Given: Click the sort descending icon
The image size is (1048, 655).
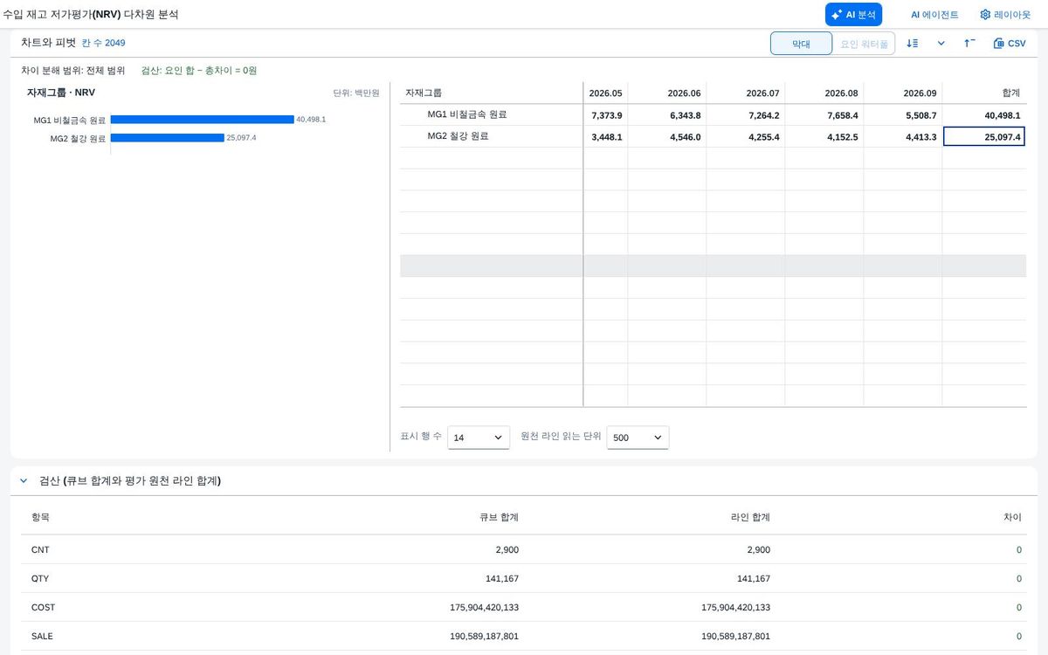Looking at the screenshot, I should tap(913, 44).
